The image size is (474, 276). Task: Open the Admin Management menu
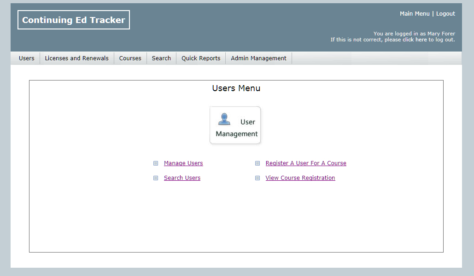coord(258,58)
